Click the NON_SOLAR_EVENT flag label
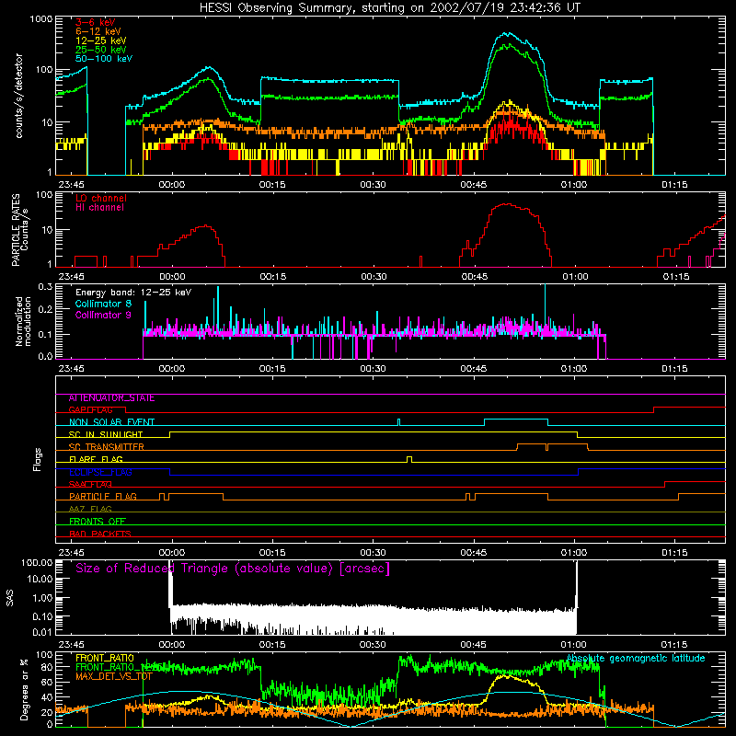Image resolution: width=736 pixels, height=736 pixels. [111, 422]
